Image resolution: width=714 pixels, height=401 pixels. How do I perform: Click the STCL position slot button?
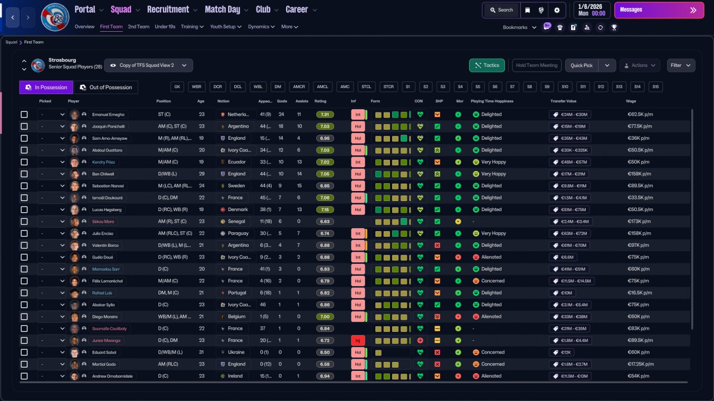pyautogui.click(x=366, y=87)
